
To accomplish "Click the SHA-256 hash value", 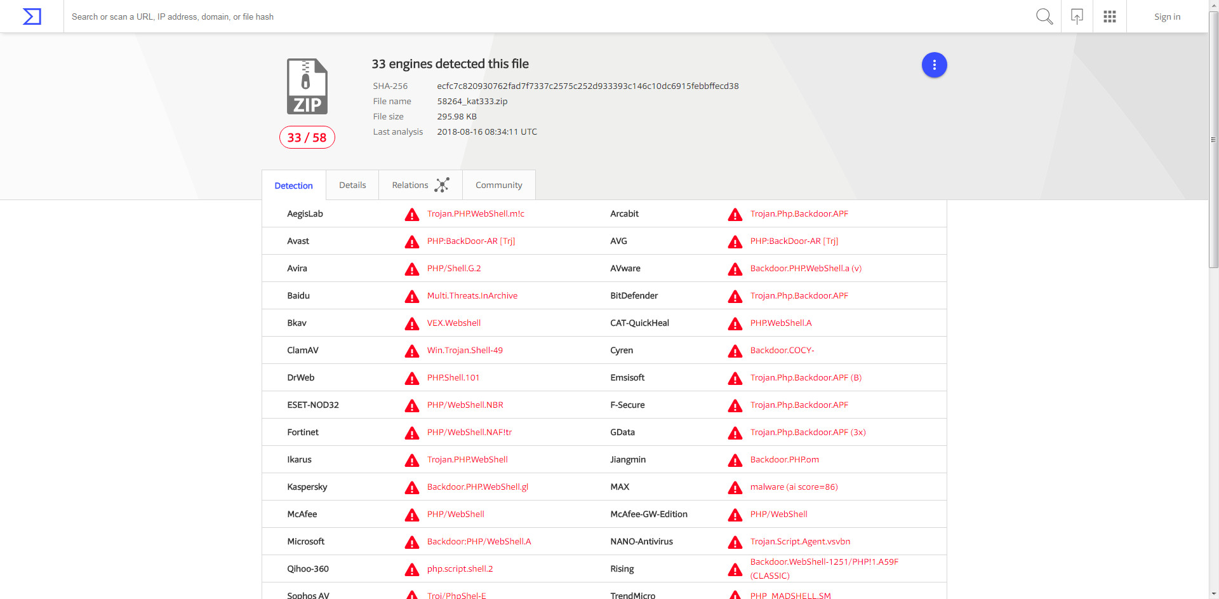I will (587, 86).
